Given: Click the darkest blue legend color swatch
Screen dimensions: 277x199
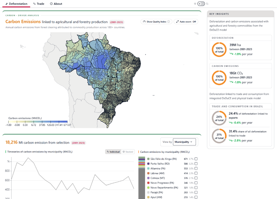Looking at the screenshot, I should point(63,121).
